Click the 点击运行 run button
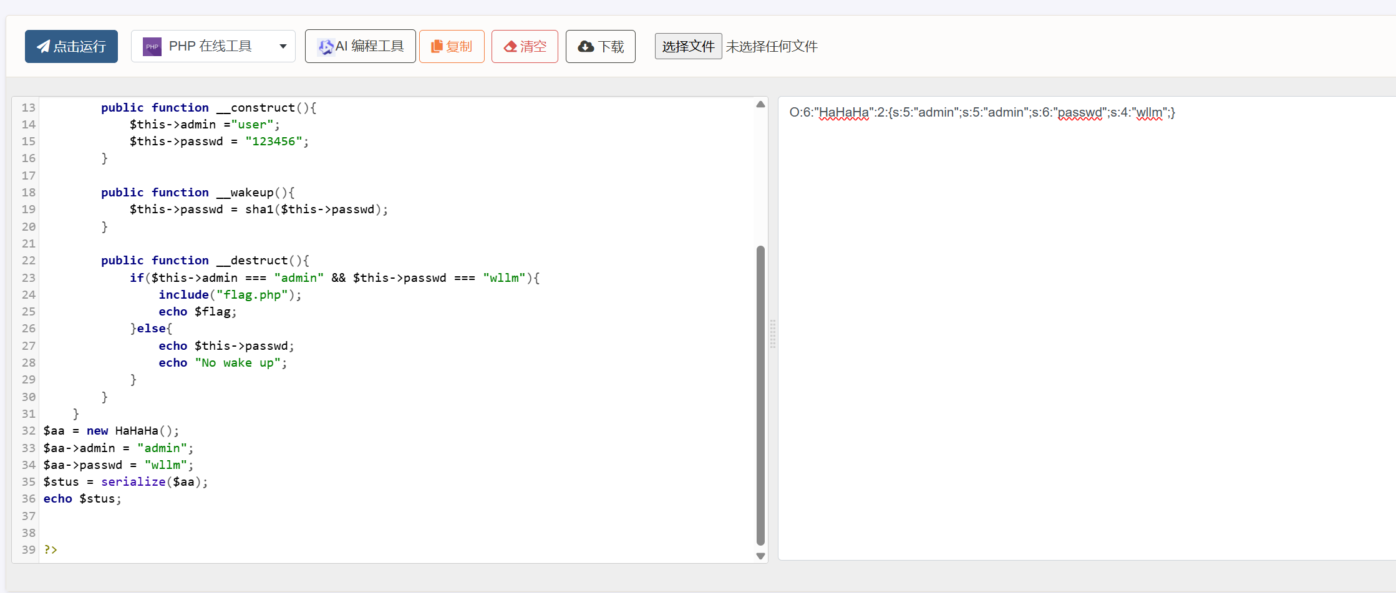 click(71, 46)
